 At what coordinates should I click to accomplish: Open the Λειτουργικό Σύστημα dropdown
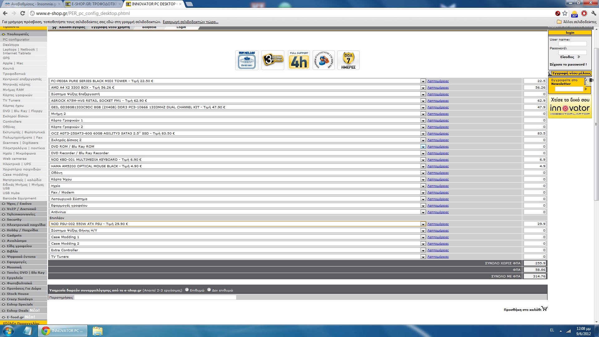[237, 199]
